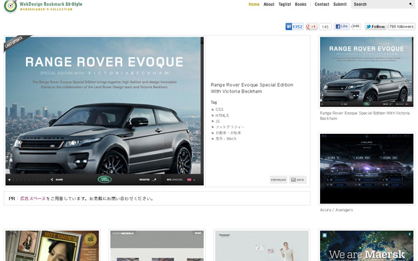The image size is (418, 261).
Task: Open the Home menu item
Action: coord(254,5)
